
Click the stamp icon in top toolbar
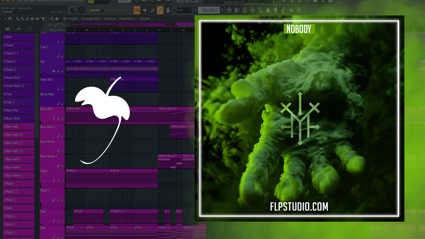(x=168, y=10)
